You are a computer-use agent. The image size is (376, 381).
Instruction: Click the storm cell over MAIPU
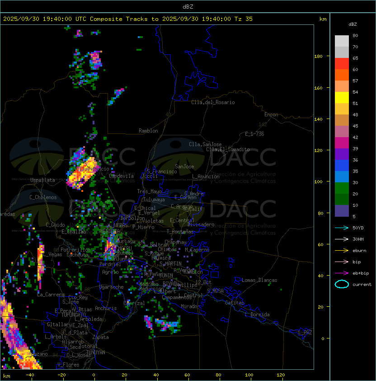pyautogui.click(x=110, y=247)
